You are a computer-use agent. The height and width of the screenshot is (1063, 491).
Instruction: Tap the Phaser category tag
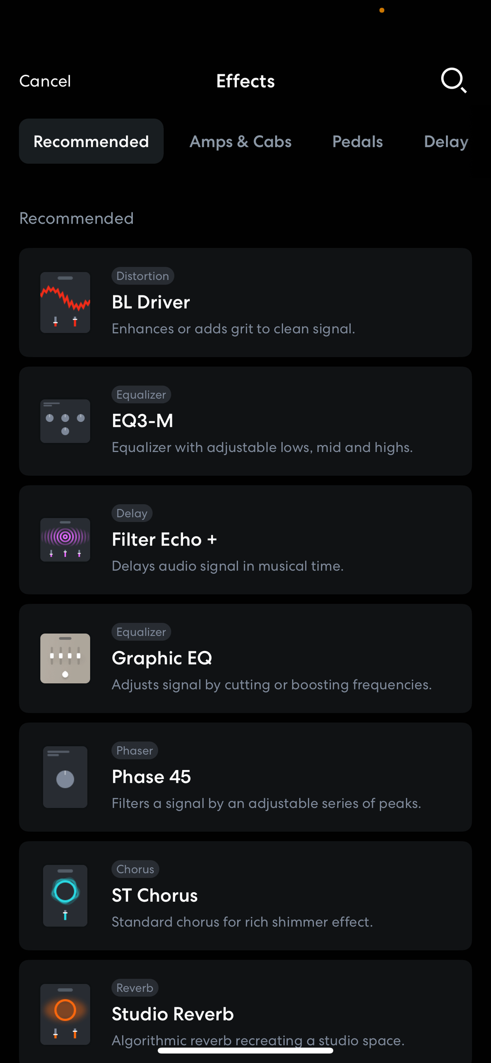[135, 751]
